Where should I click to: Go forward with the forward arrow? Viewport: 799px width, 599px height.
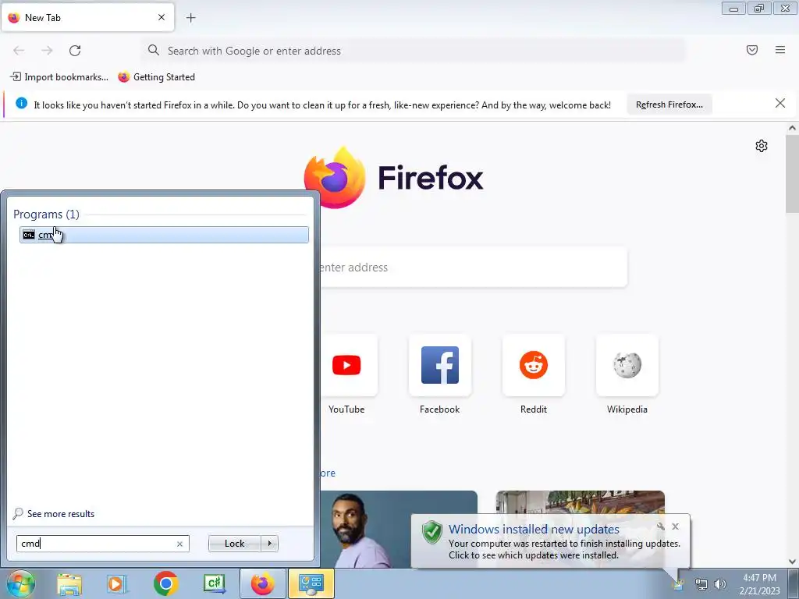pos(47,51)
